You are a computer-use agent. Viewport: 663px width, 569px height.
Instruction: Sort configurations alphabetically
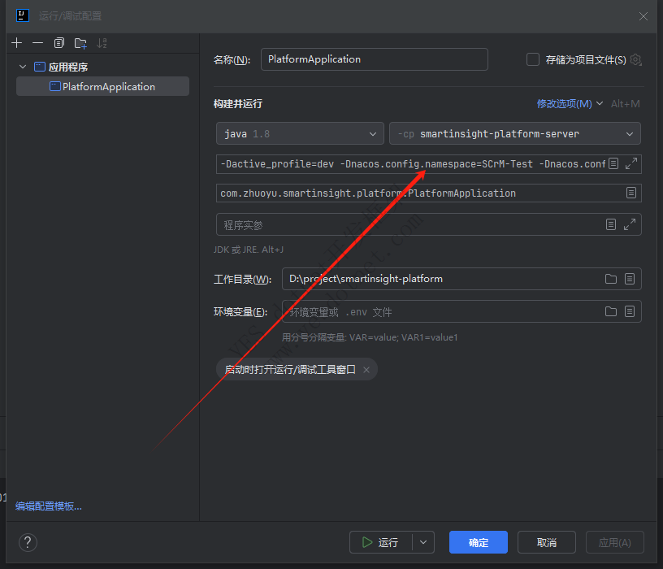102,43
